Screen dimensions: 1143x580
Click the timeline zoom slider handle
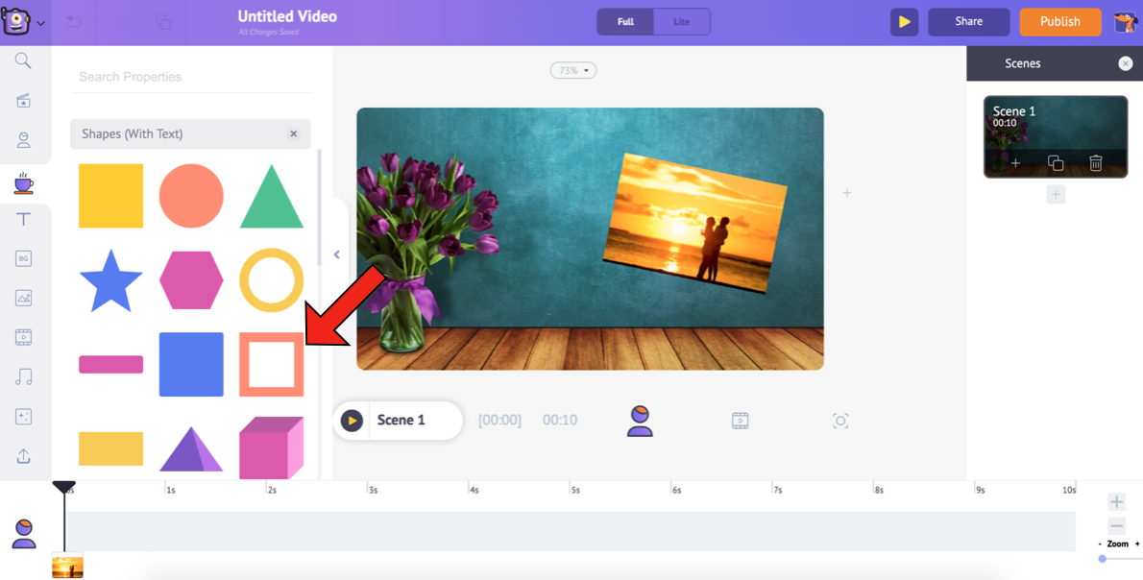[x=1103, y=559]
